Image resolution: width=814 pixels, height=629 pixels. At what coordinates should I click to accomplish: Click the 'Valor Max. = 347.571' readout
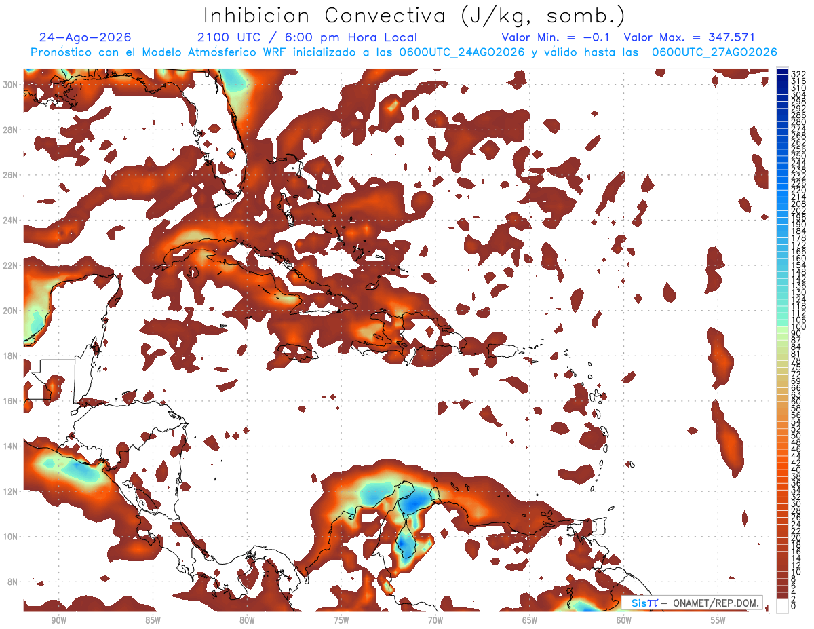point(689,37)
